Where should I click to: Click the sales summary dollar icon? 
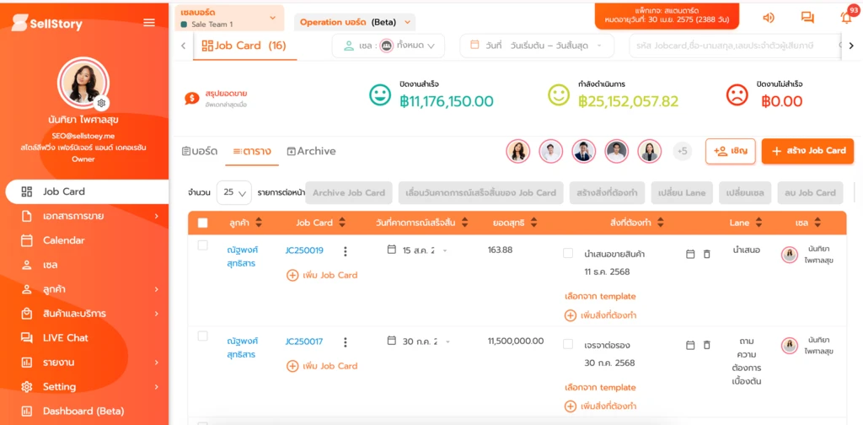(x=192, y=99)
